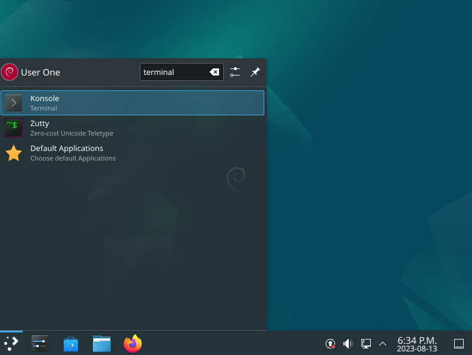Launch Konsole terminal from search results
Image resolution: width=472 pixels, height=355 pixels.
[x=133, y=103]
